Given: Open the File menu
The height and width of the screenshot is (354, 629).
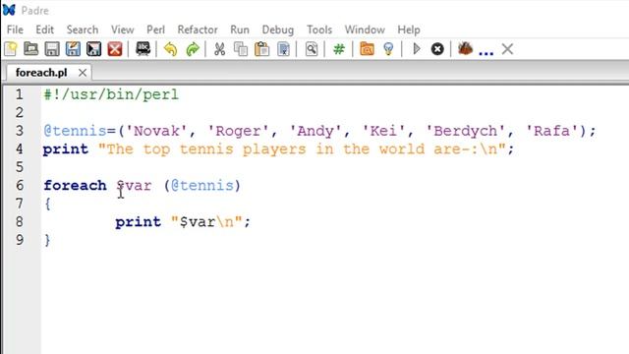Looking at the screenshot, I should point(15,29).
